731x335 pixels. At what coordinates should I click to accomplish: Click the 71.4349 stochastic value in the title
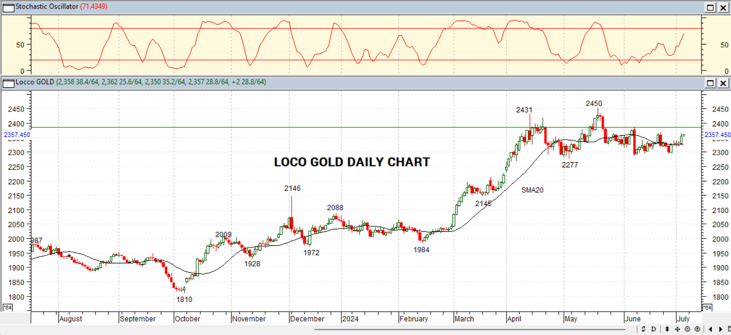tap(94, 7)
